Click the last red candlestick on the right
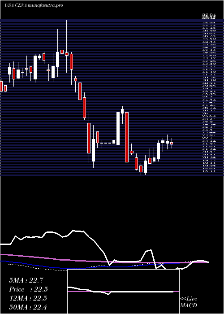The height and width of the screenshot is (314, 224). pyautogui.click(x=172, y=143)
